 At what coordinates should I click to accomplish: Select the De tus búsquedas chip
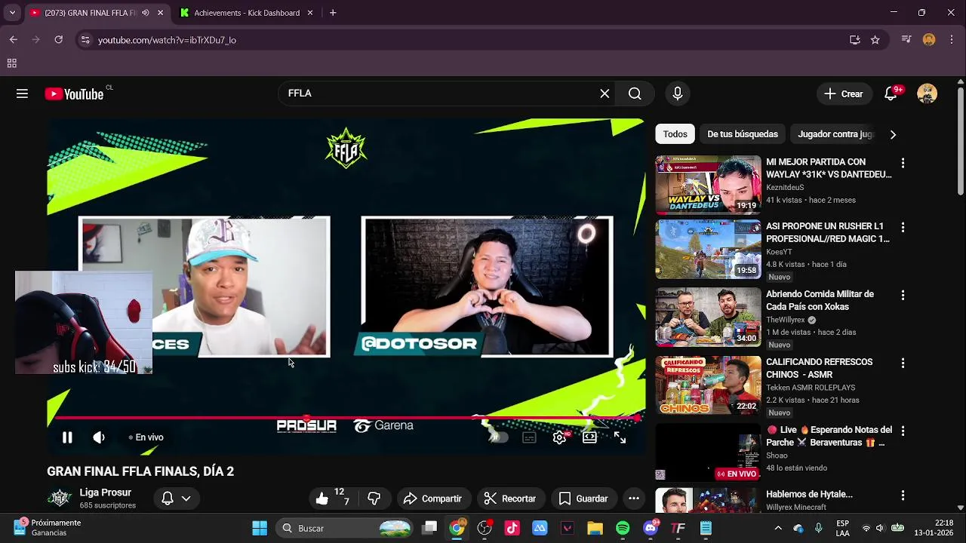743,134
